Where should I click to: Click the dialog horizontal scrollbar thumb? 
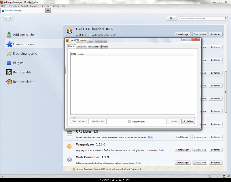[x=74, y=117]
